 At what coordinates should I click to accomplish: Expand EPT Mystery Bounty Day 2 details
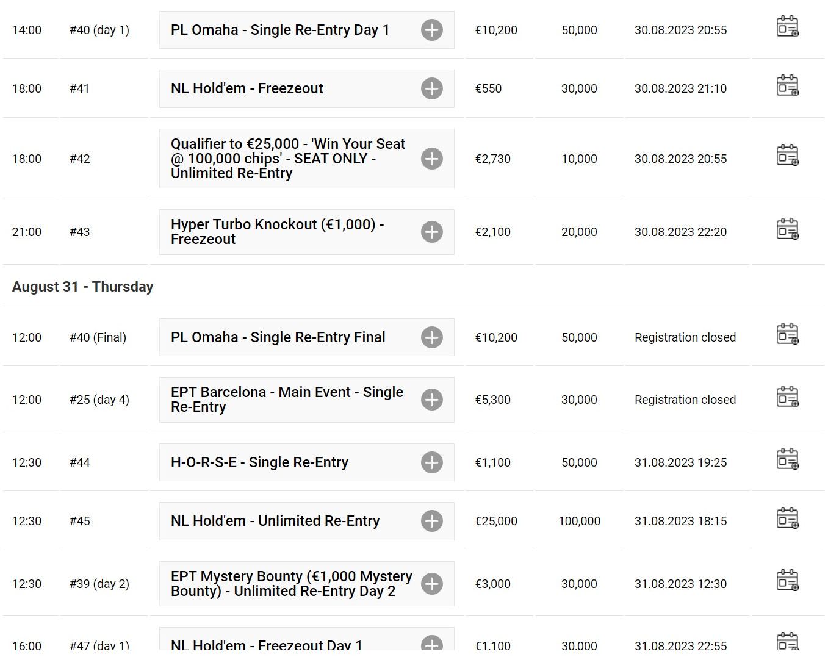[432, 584]
